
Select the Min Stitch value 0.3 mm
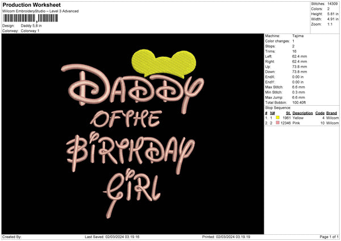point(298,93)
